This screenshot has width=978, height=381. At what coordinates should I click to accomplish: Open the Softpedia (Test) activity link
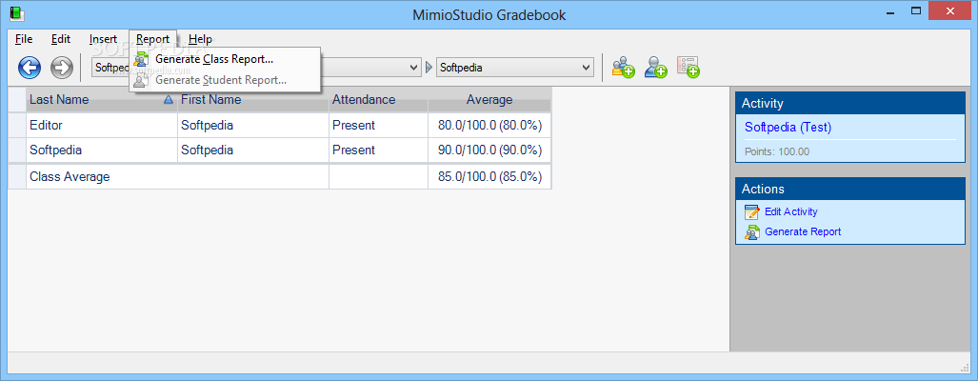[788, 128]
